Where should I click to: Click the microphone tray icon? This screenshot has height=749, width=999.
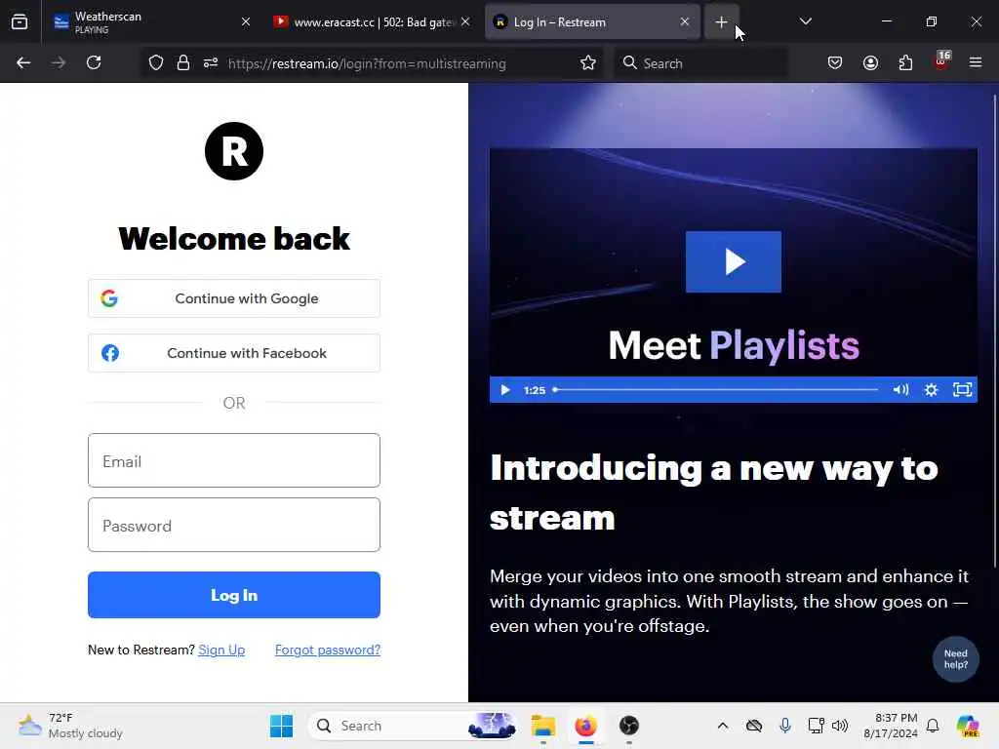click(785, 726)
